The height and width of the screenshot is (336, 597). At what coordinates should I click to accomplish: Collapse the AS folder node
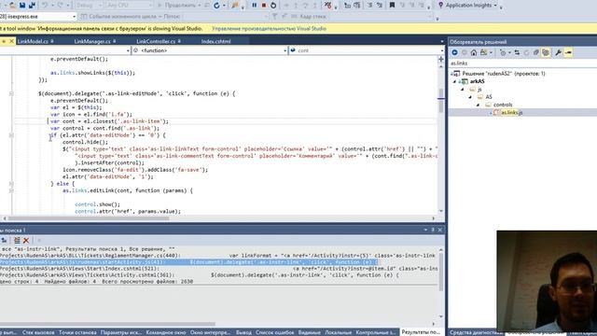tap(470, 97)
